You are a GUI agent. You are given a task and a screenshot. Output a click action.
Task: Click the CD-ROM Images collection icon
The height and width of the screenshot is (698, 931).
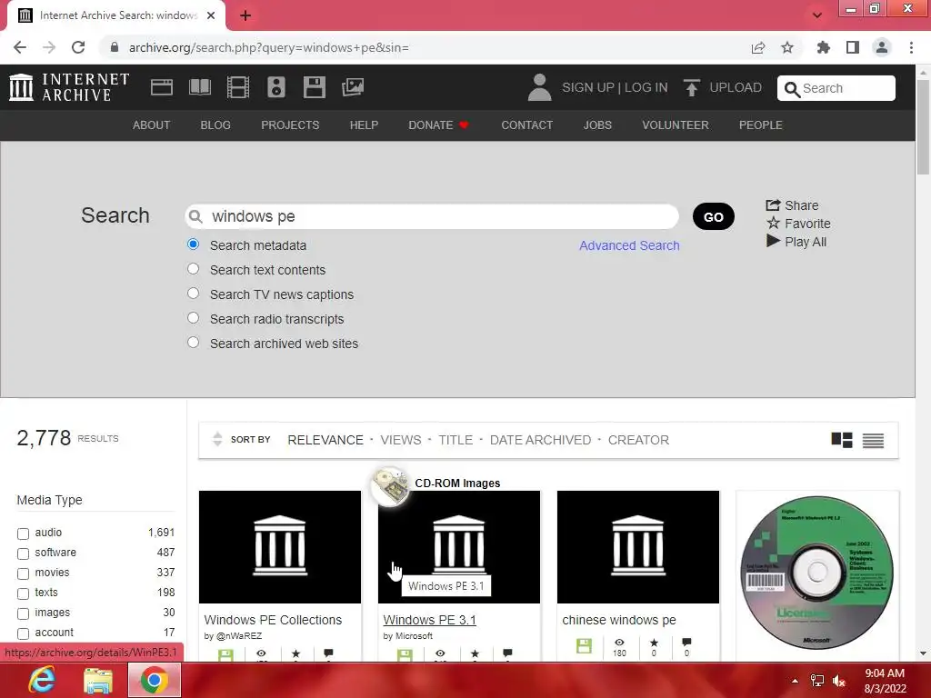389,487
